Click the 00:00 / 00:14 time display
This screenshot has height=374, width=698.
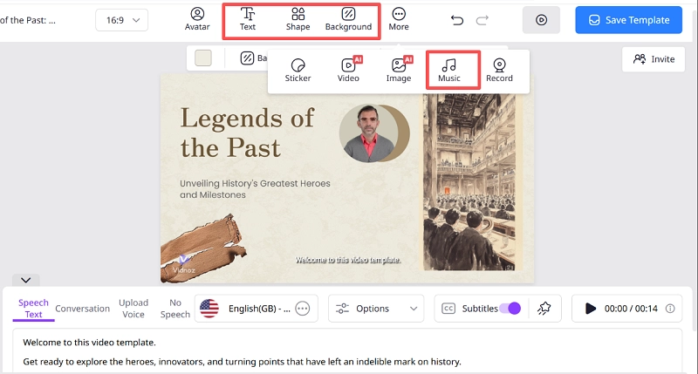pos(631,309)
